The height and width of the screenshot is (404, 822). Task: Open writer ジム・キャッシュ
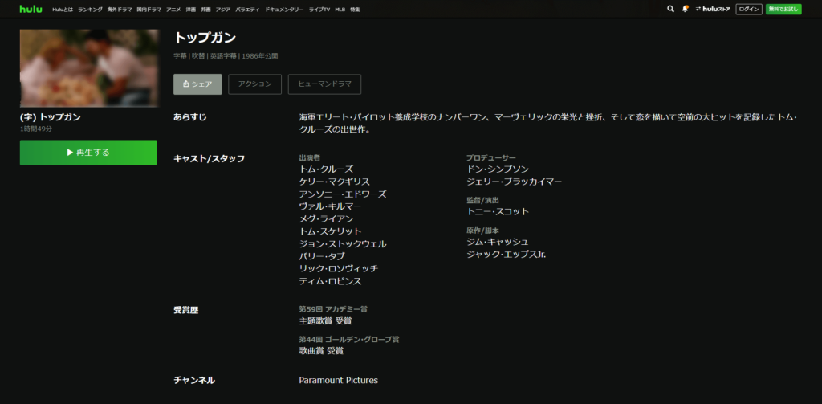[x=498, y=242]
